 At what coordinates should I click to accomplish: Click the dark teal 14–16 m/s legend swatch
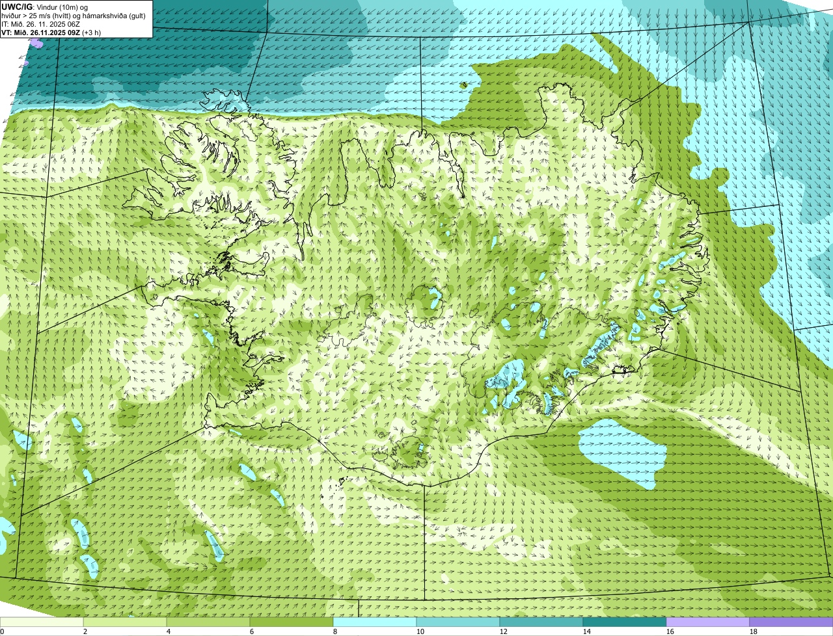[x=625, y=622]
